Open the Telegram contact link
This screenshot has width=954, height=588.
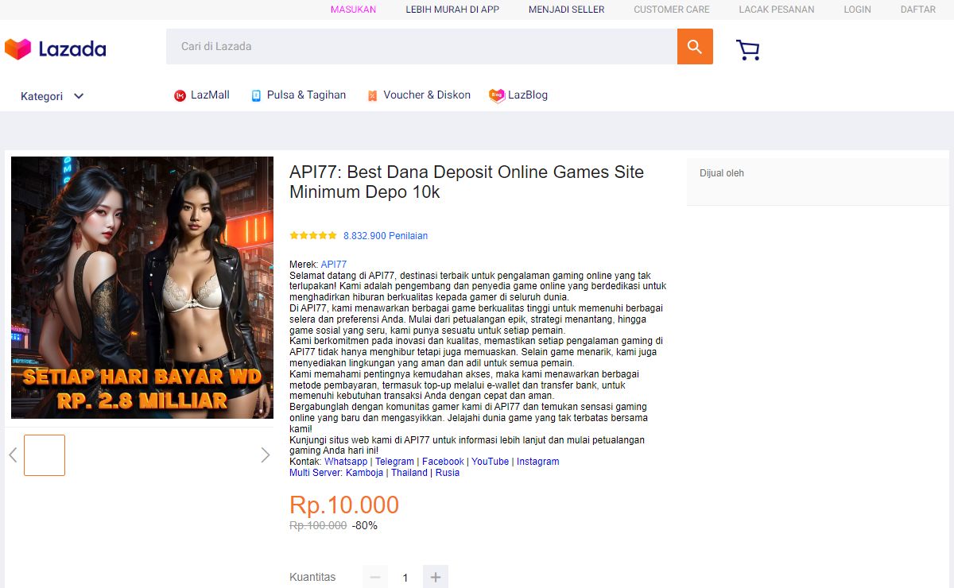tap(394, 462)
